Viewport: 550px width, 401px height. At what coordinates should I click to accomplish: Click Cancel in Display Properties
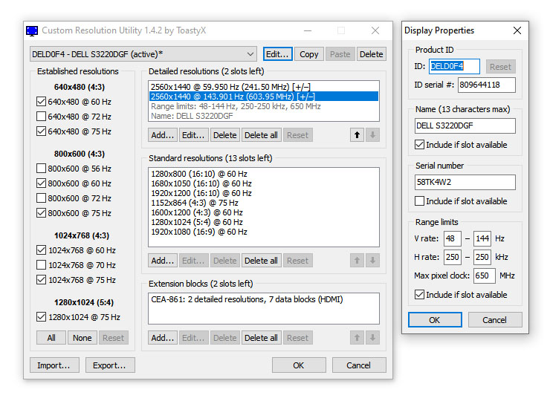tap(495, 319)
